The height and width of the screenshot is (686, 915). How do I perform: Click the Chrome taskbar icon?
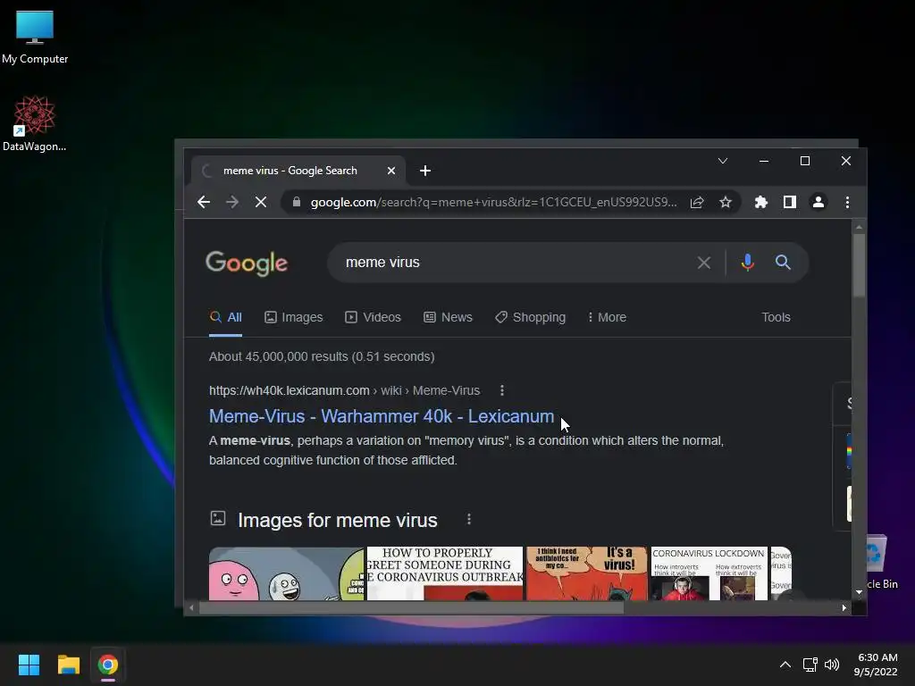108,665
